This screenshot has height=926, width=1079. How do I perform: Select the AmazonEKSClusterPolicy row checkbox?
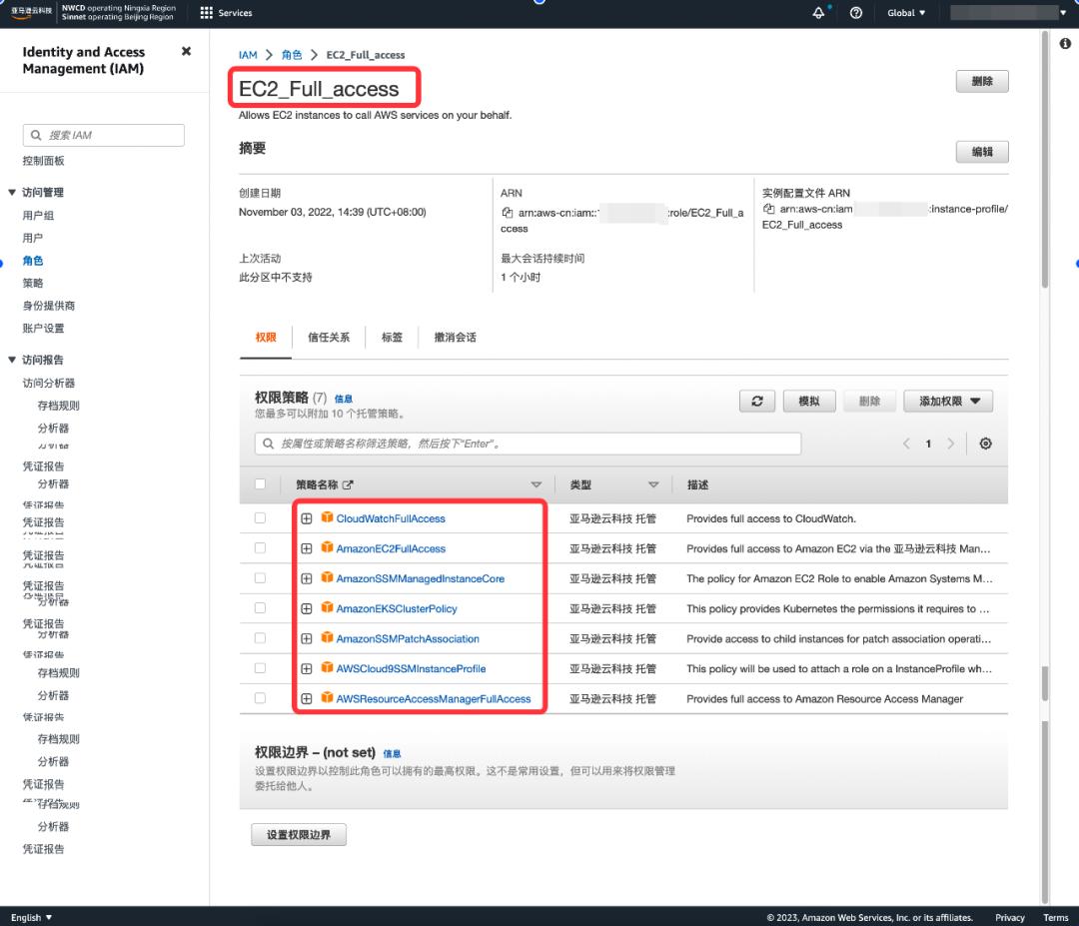[261, 608]
